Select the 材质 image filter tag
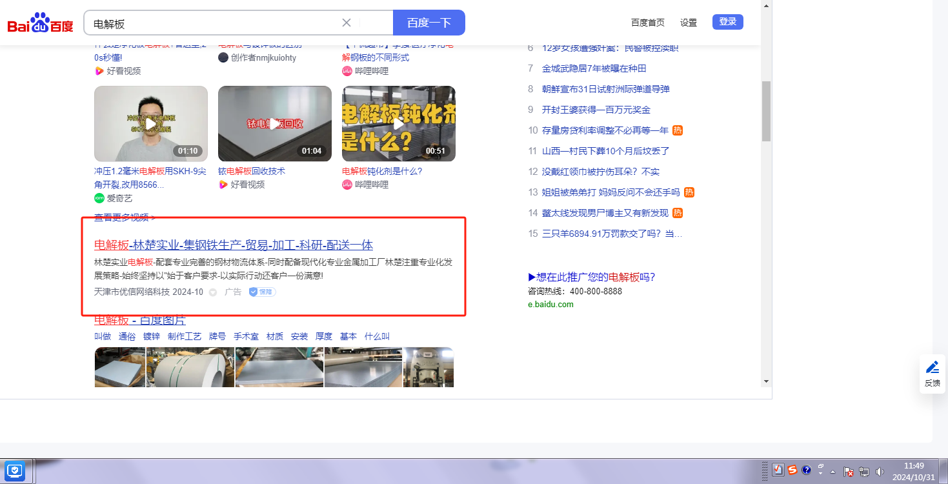948x484 pixels. click(x=275, y=337)
